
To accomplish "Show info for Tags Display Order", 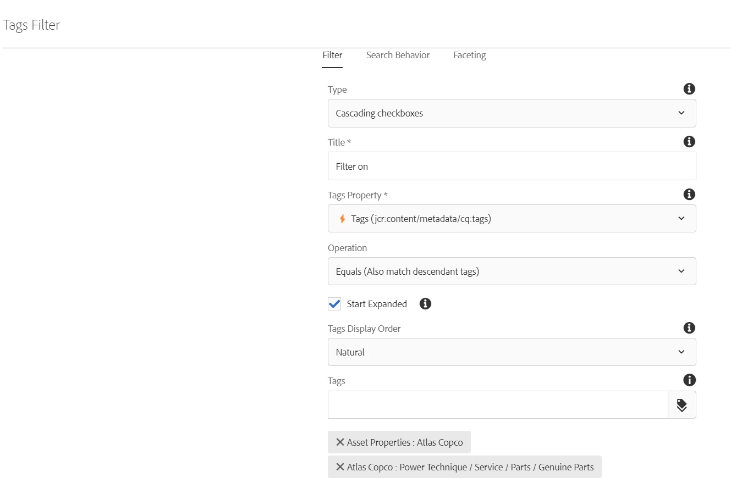I will (689, 328).
